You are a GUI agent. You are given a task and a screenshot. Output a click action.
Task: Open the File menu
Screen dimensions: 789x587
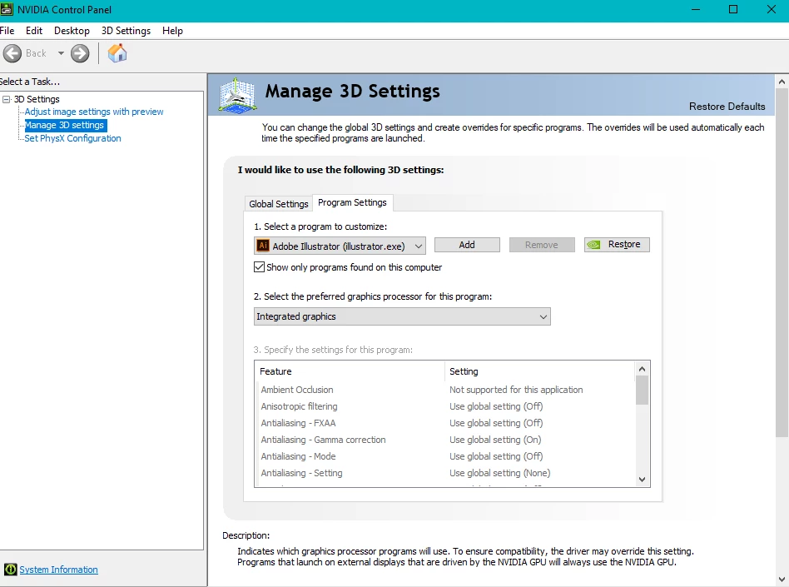pyautogui.click(x=7, y=31)
